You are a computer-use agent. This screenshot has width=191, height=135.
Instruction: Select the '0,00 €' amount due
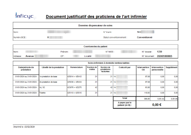point(157,105)
